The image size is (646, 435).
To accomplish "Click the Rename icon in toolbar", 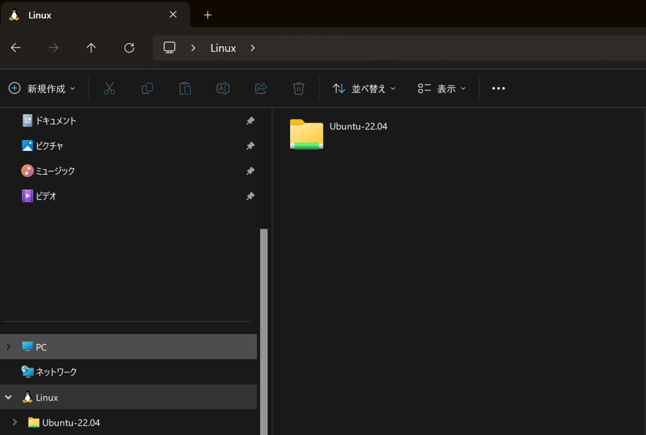I will [223, 88].
